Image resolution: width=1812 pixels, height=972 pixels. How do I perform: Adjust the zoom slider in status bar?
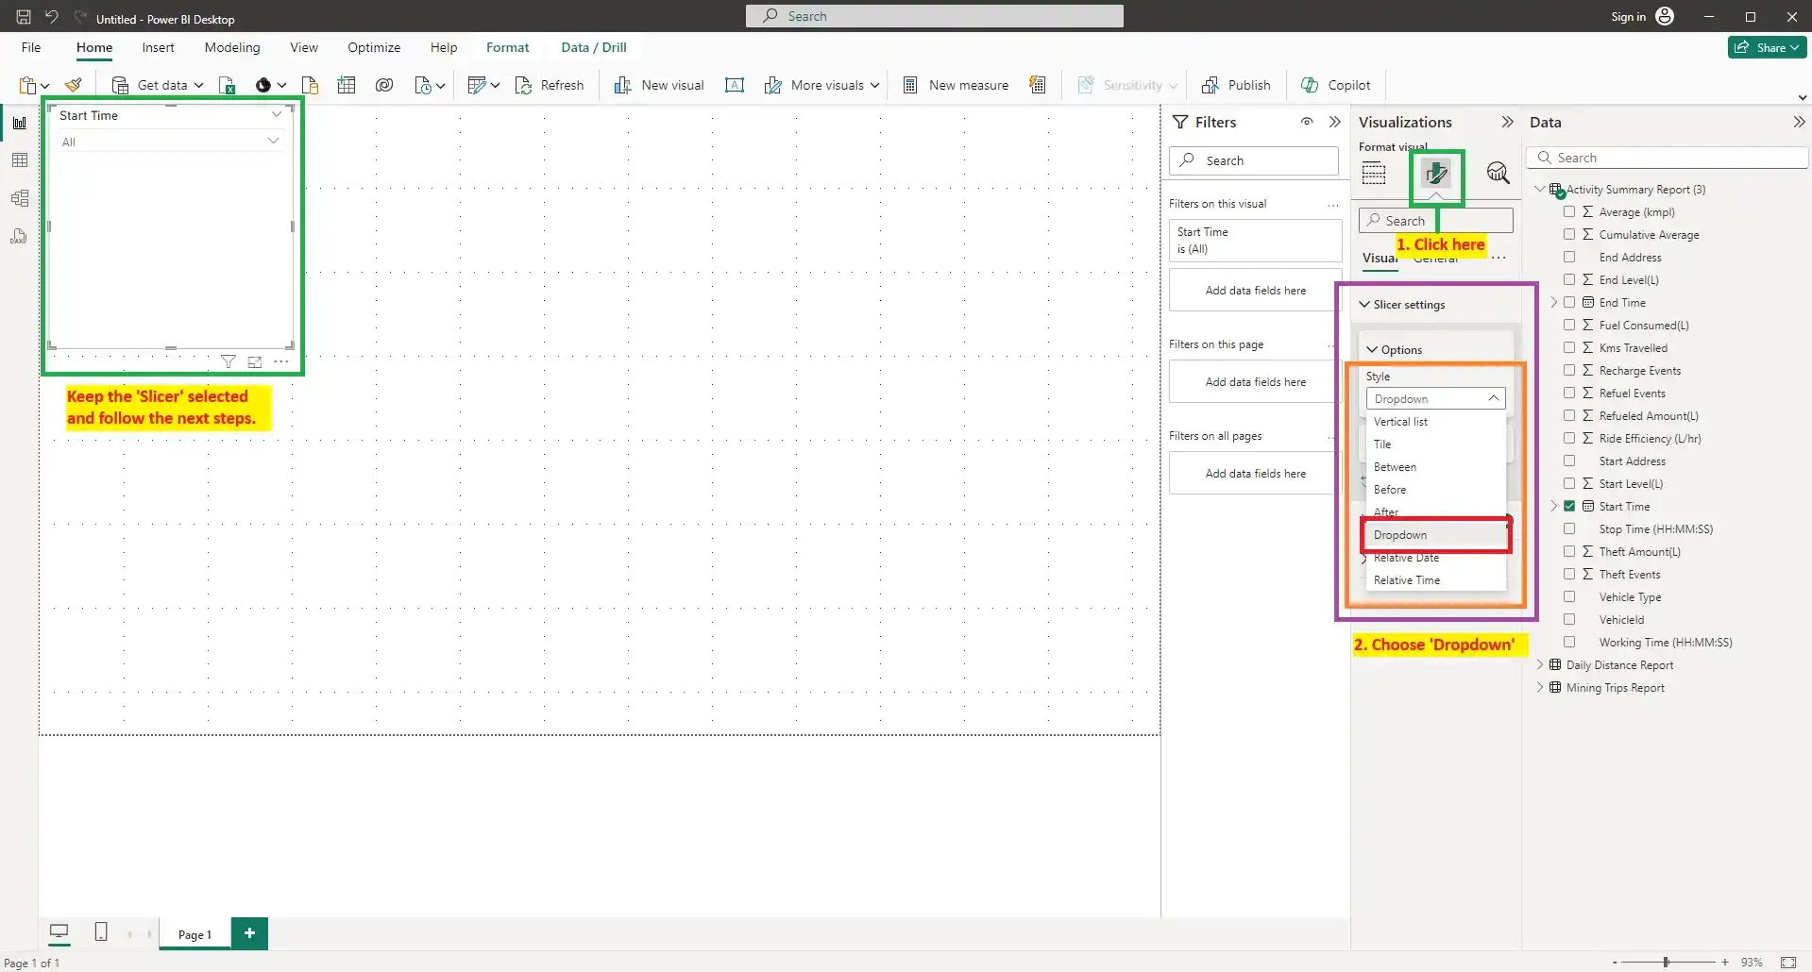[x=1666, y=962]
